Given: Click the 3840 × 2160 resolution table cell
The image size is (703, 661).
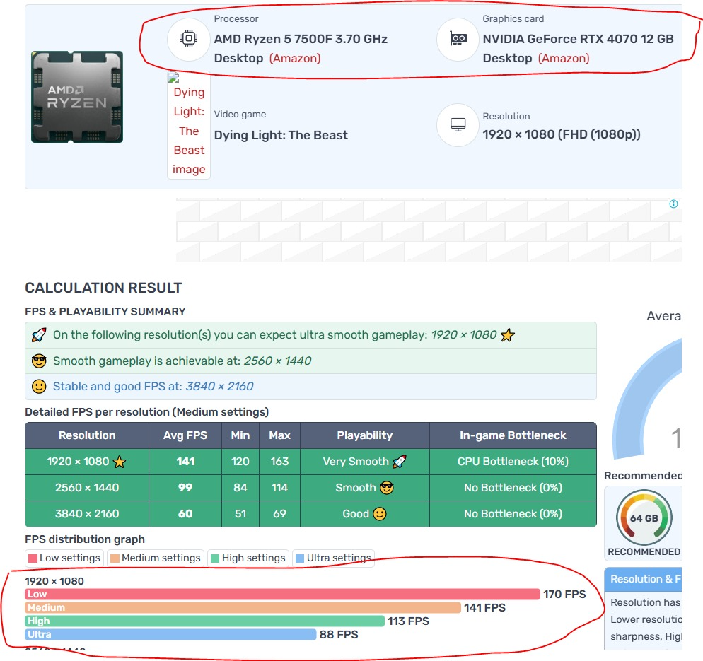Looking at the screenshot, I should coord(87,513).
